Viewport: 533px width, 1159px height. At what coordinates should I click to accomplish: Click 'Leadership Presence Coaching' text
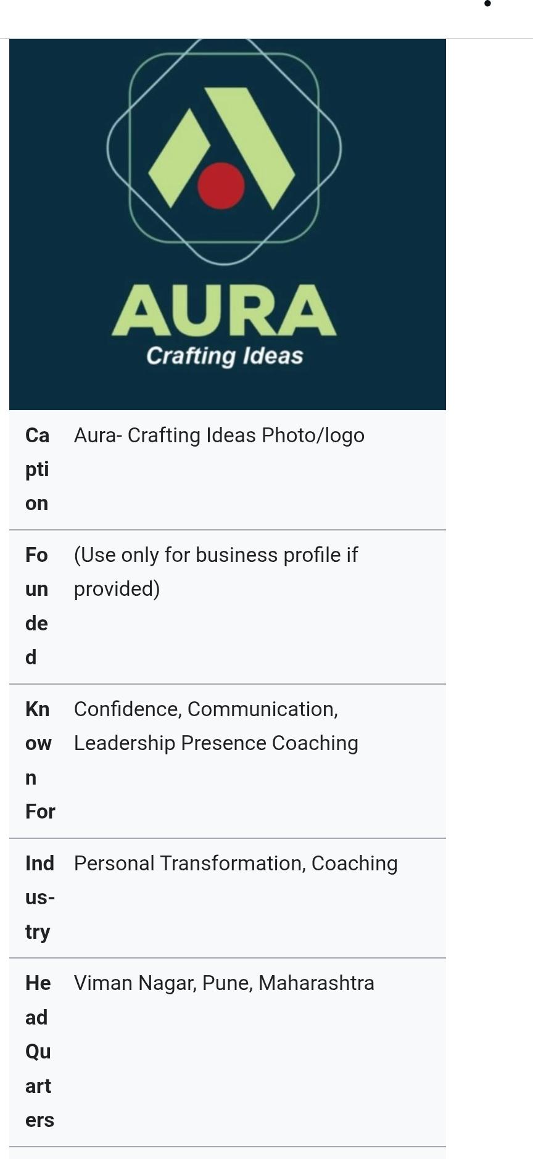(x=216, y=743)
